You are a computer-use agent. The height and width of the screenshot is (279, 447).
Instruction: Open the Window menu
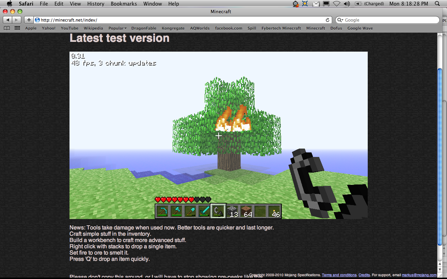pos(153,4)
